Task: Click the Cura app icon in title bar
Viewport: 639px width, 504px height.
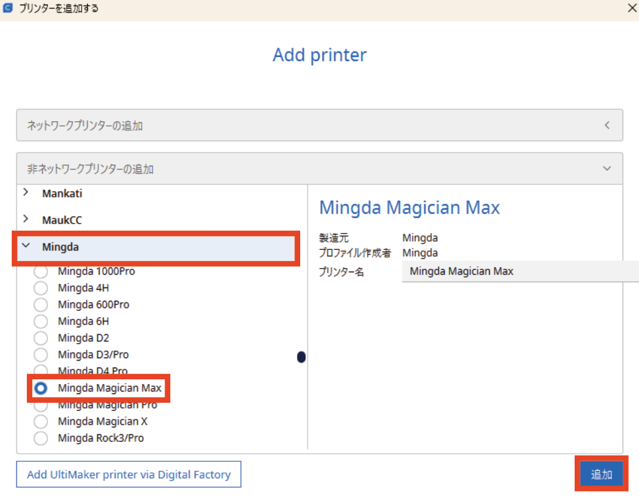Action: coord(8,8)
